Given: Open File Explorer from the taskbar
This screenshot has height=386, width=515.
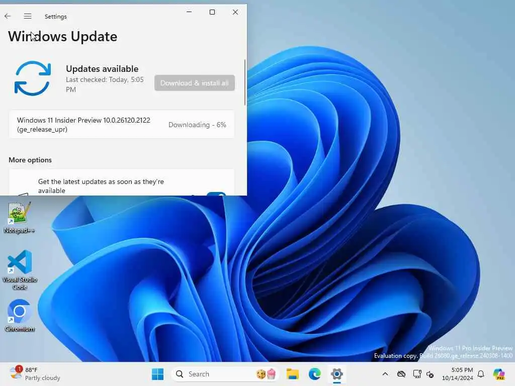Looking at the screenshot, I should [x=292, y=374].
